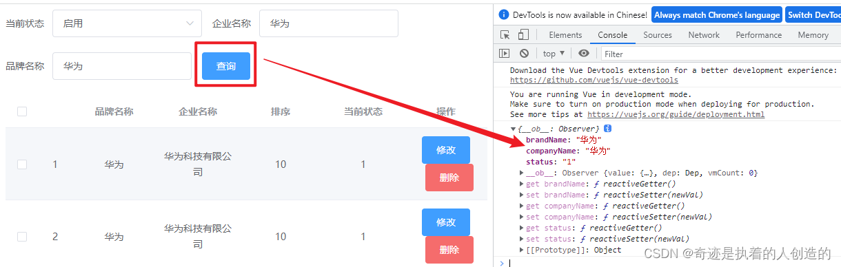Switch to the Console tab

(x=613, y=35)
